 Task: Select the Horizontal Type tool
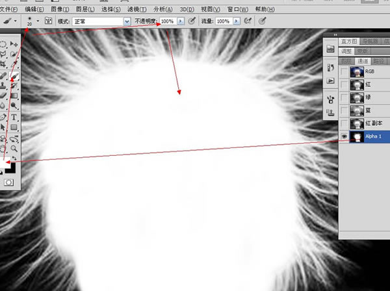coord(14,116)
